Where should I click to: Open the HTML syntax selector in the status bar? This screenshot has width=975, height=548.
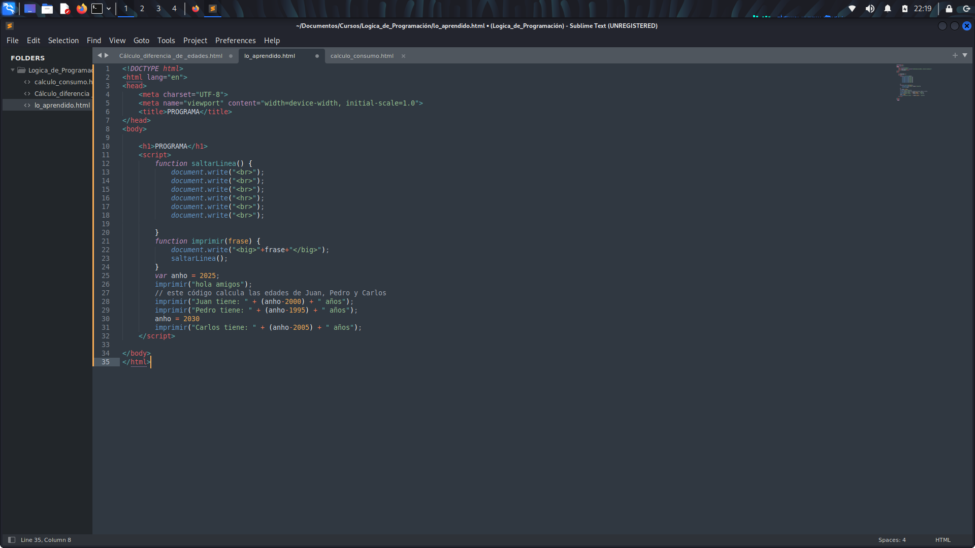coord(942,540)
